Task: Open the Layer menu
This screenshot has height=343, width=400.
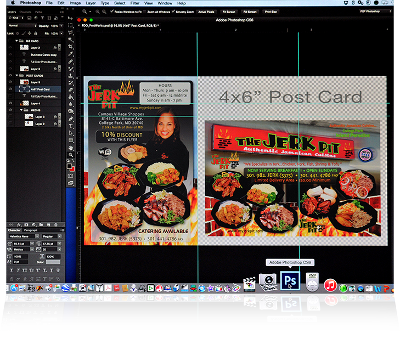Action: coord(91,3)
